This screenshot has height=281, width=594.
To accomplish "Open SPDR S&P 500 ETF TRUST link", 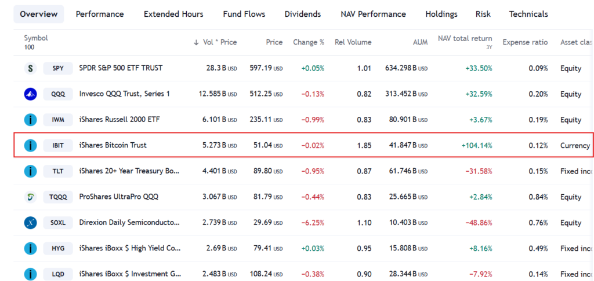I will [x=121, y=68].
